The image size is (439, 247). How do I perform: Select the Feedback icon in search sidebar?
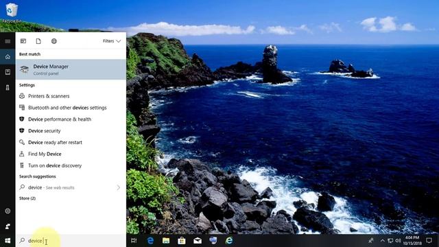8,226
